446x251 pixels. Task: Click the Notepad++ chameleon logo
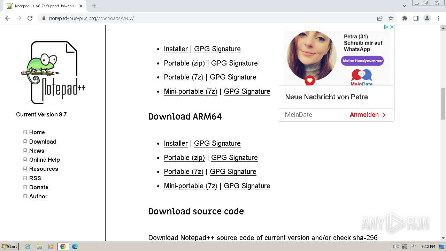[x=53, y=73]
